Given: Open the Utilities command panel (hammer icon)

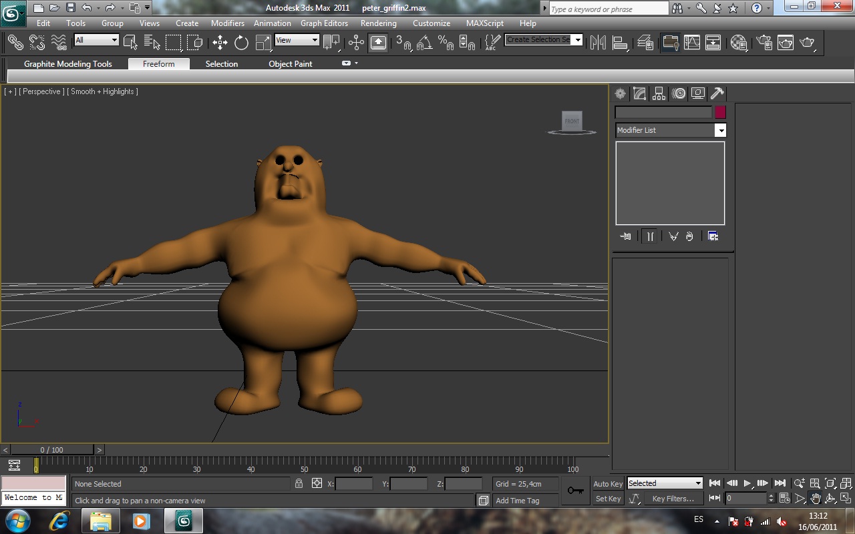Looking at the screenshot, I should tap(717, 93).
